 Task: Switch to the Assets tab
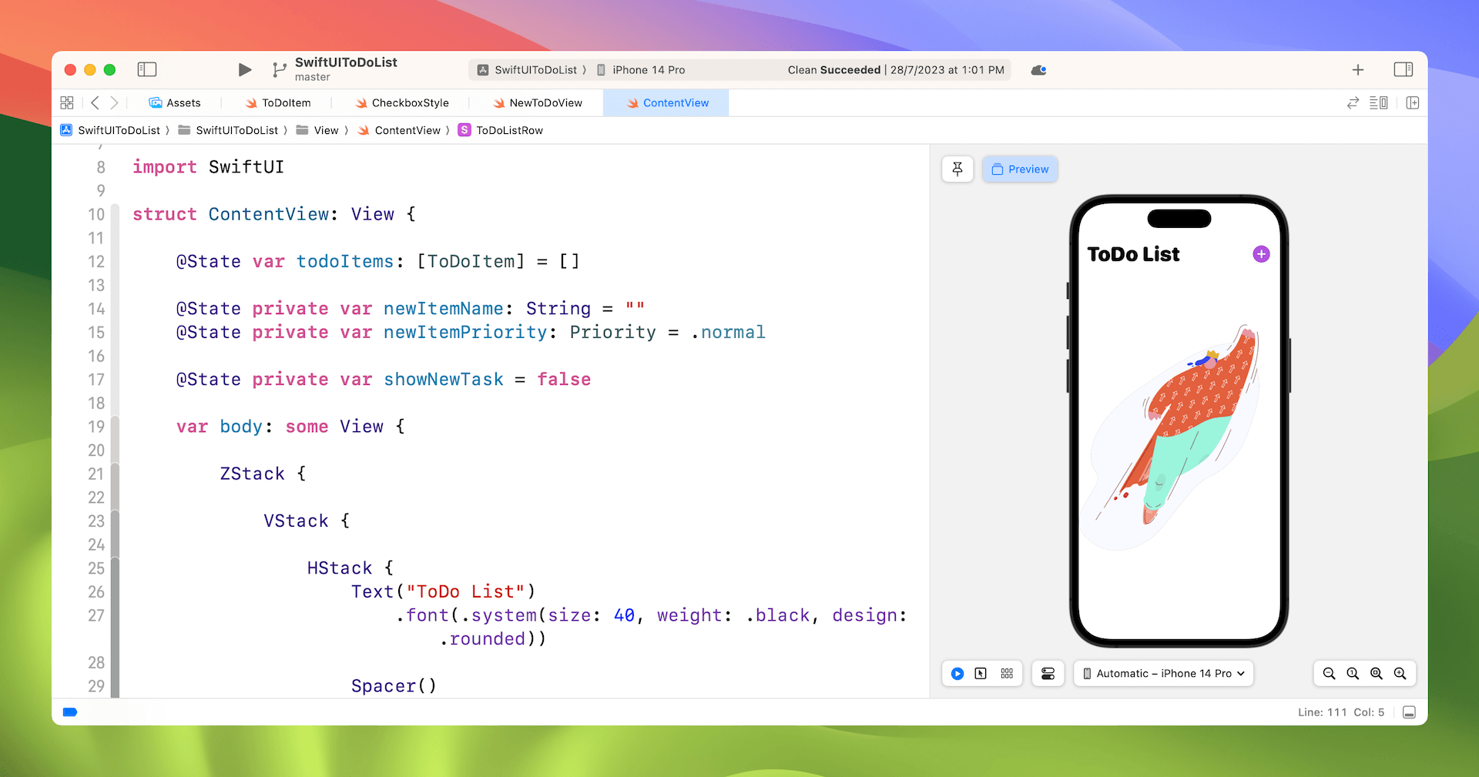(x=175, y=102)
